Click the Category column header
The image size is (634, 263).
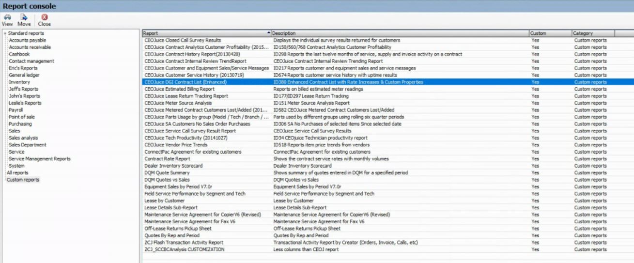(593, 33)
